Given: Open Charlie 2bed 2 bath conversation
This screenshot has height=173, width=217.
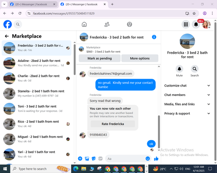Looking at the screenshot, I should (x=36, y=78).
